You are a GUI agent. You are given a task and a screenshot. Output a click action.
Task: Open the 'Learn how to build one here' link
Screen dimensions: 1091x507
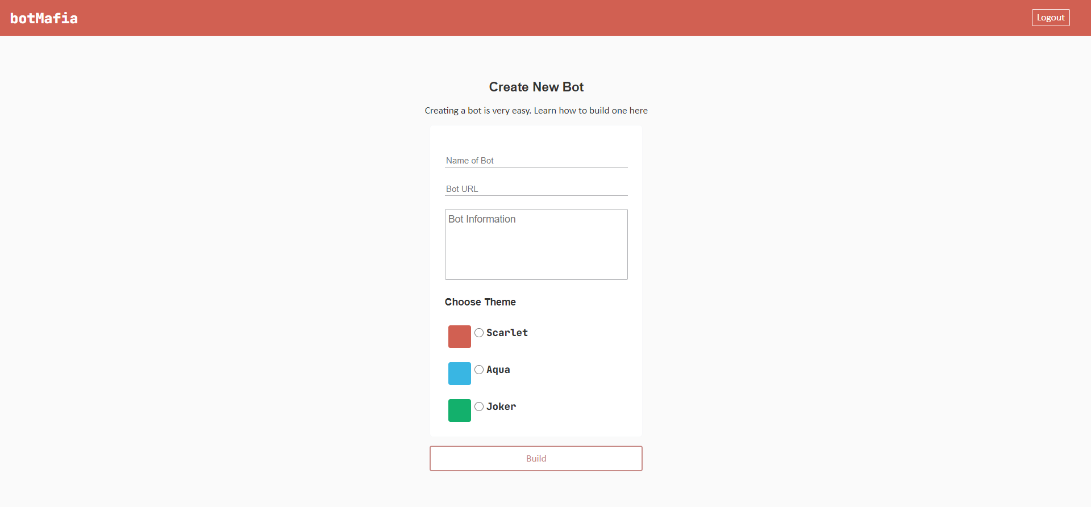[x=590, y=111]
